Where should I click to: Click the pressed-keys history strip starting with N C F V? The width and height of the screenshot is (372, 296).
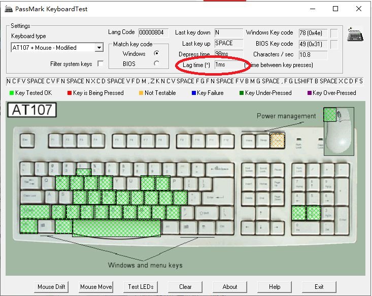point(185,81)
